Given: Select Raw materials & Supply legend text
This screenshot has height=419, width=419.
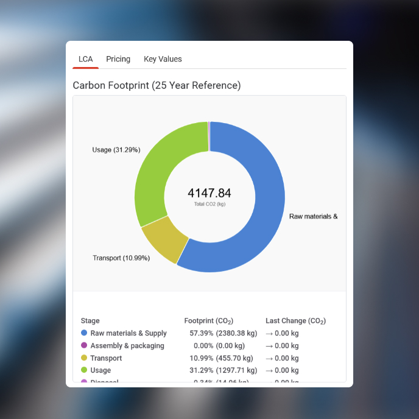Looking at the screenshot, I should (129, 333).
